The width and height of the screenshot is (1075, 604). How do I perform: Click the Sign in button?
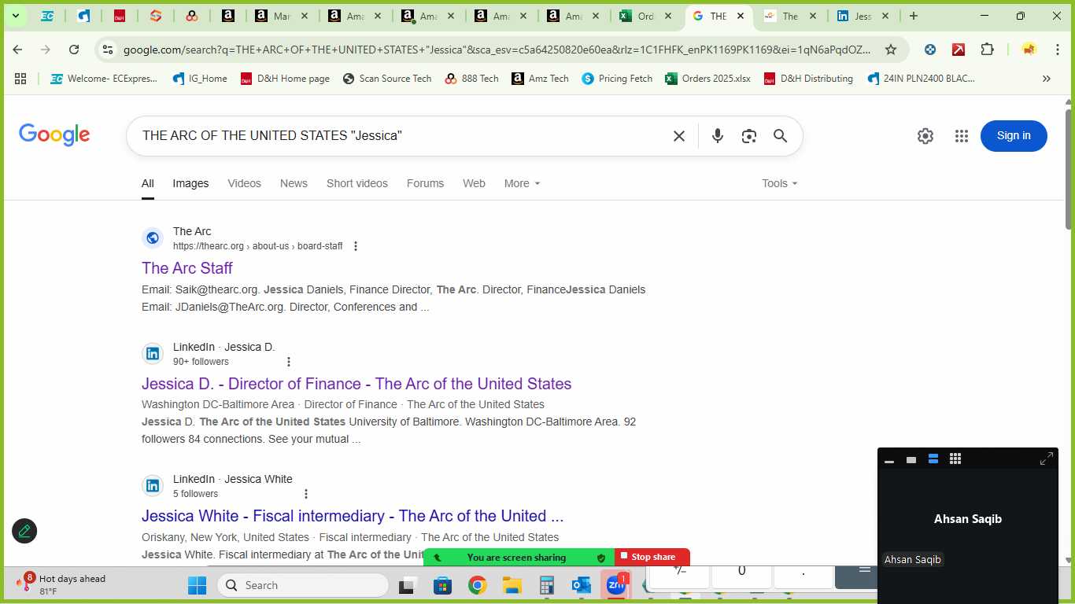(1014, 136)
